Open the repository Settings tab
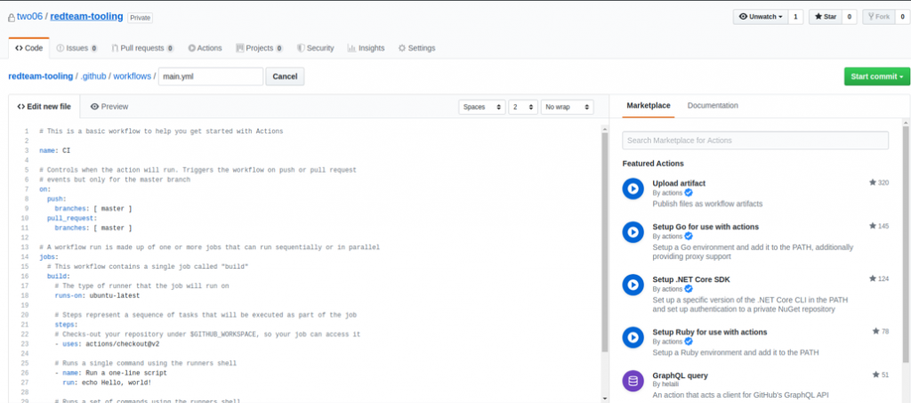This screenshot has width=911, height=403. pos(416,48)
